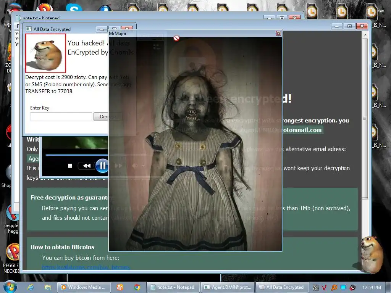The height and width of the screenshot is (293, 391).
Task: Minimize the Agent.DMR ransom note window
Action: 337,26
